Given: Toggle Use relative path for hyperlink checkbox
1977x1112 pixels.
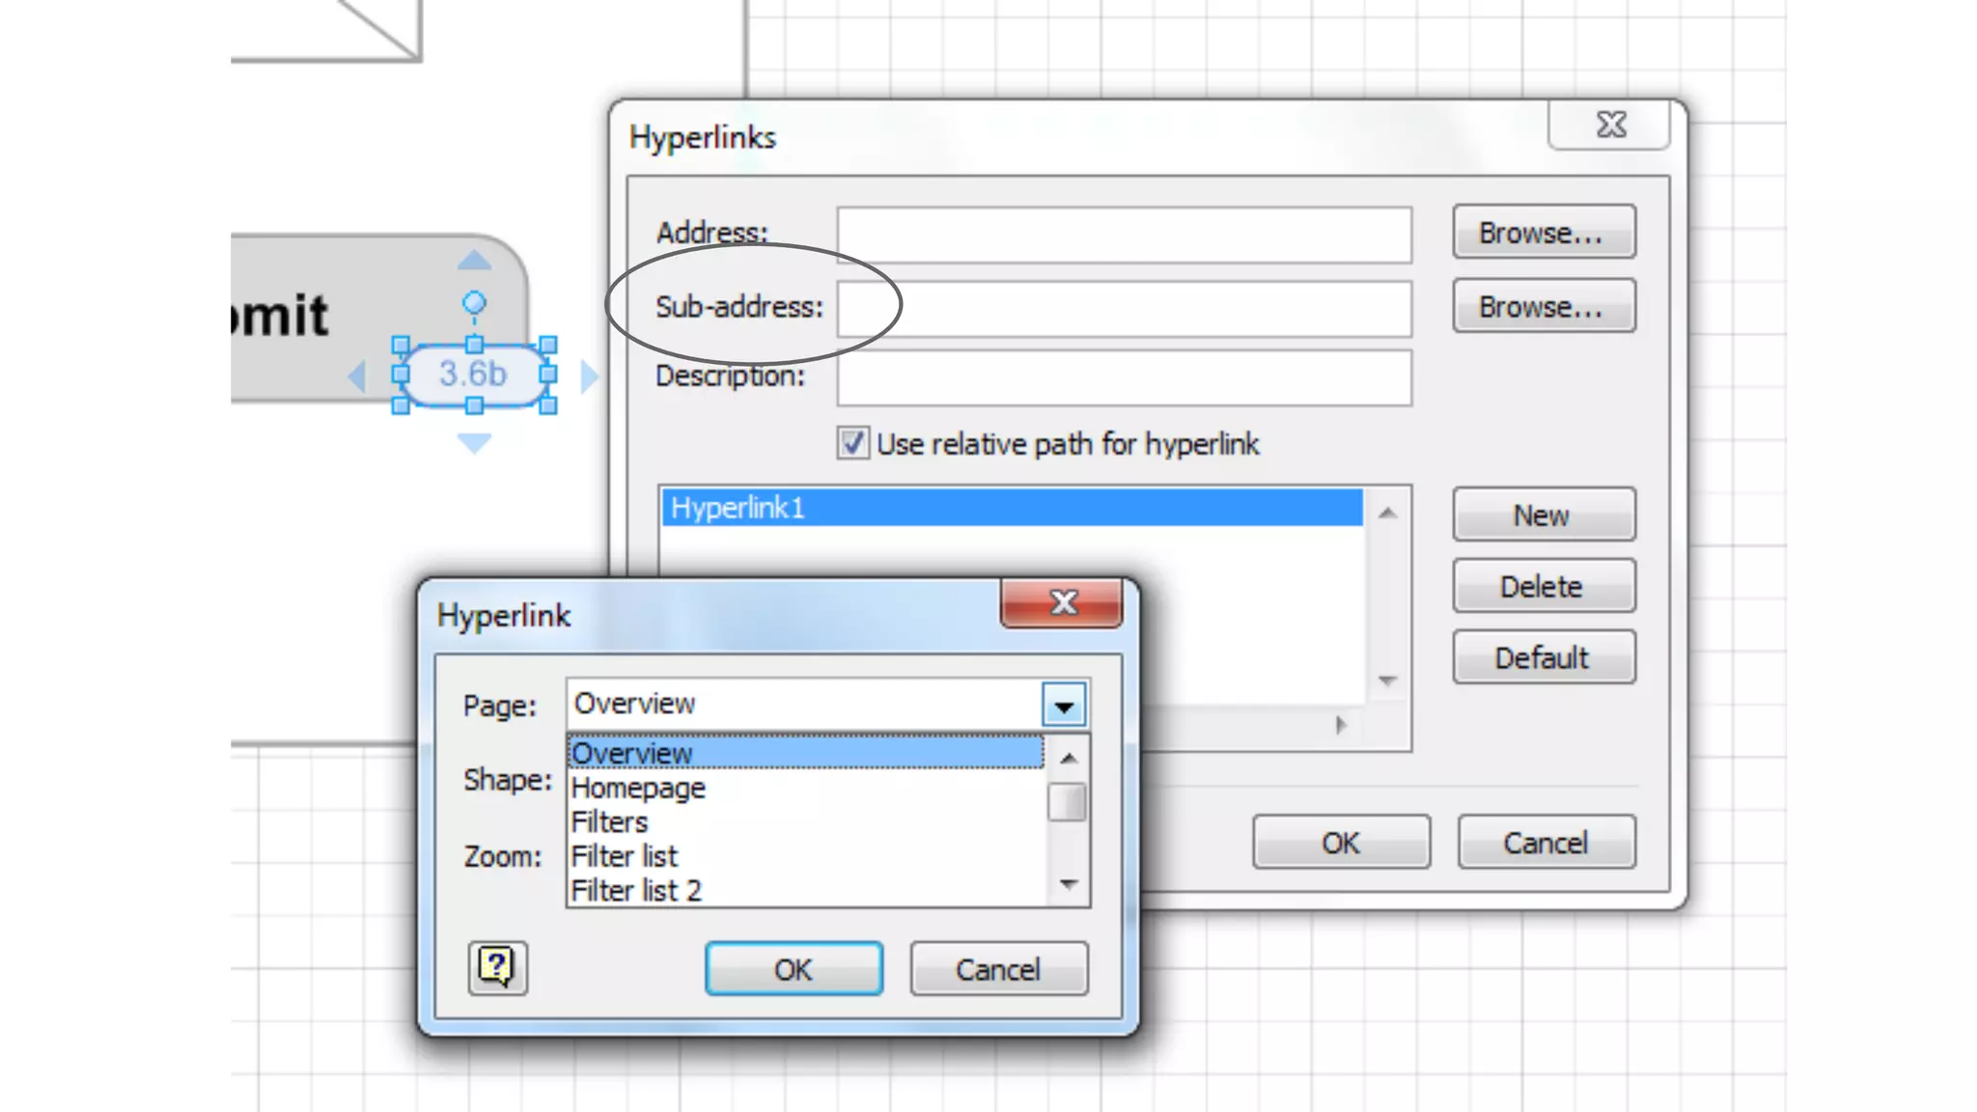Looking at the screenshot, I should pos(852,443).
